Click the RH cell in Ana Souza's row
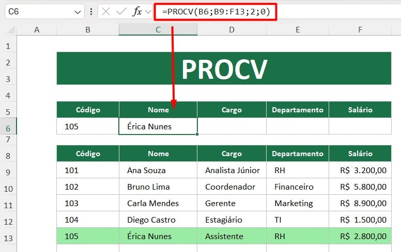This screenshot has height=252, width=401. point(298,170)
